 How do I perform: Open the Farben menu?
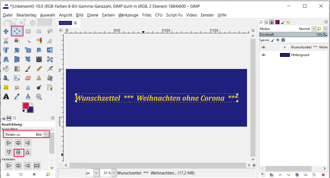tap(108, 15)
